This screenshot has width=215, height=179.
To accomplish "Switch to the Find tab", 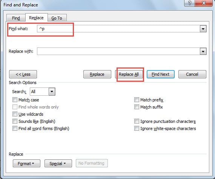I will [16, 18].
